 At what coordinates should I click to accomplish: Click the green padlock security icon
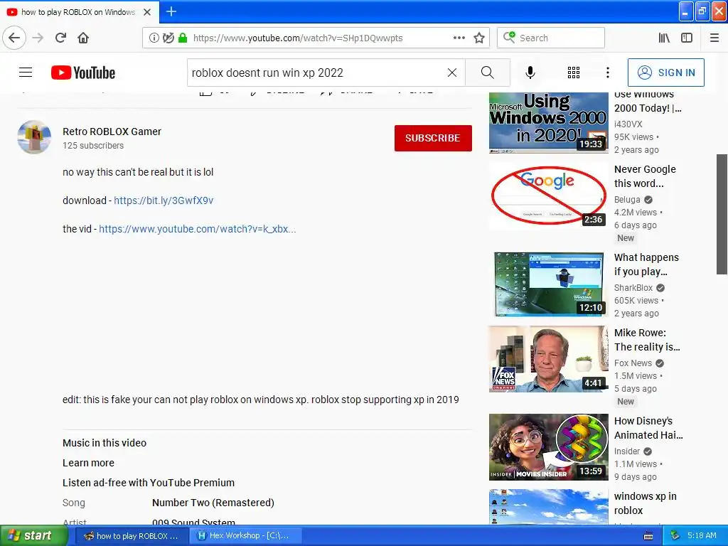click(x=183, y=38)
